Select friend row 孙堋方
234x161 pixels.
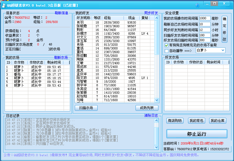115,34
